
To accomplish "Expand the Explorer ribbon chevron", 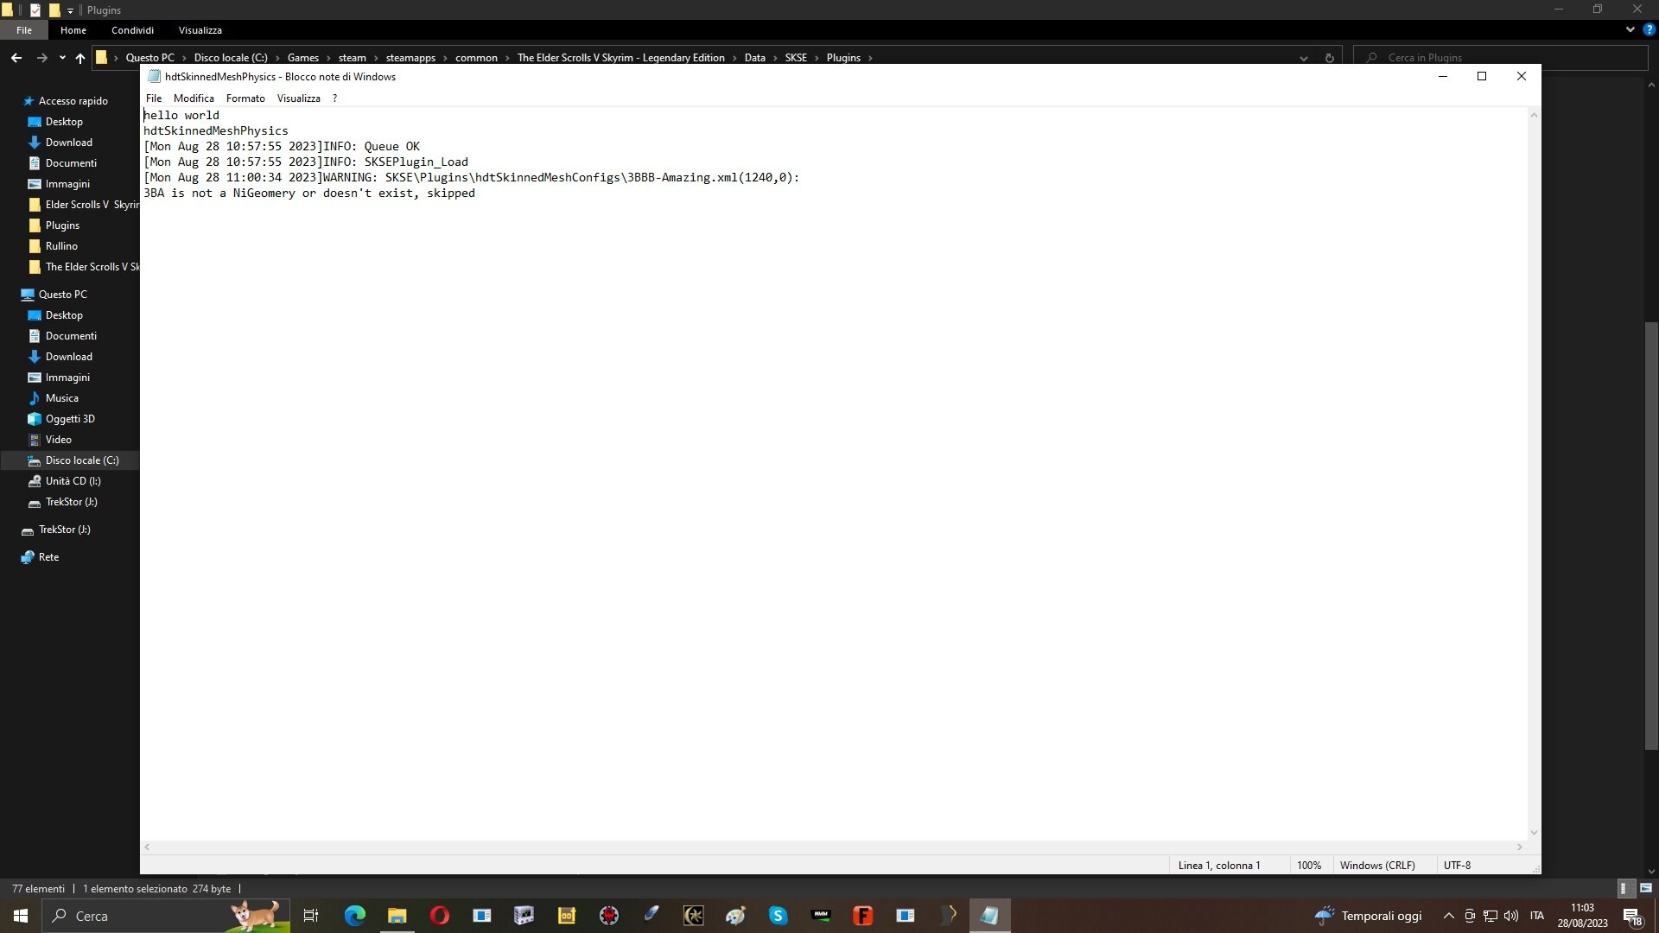I will [1630, 29].
